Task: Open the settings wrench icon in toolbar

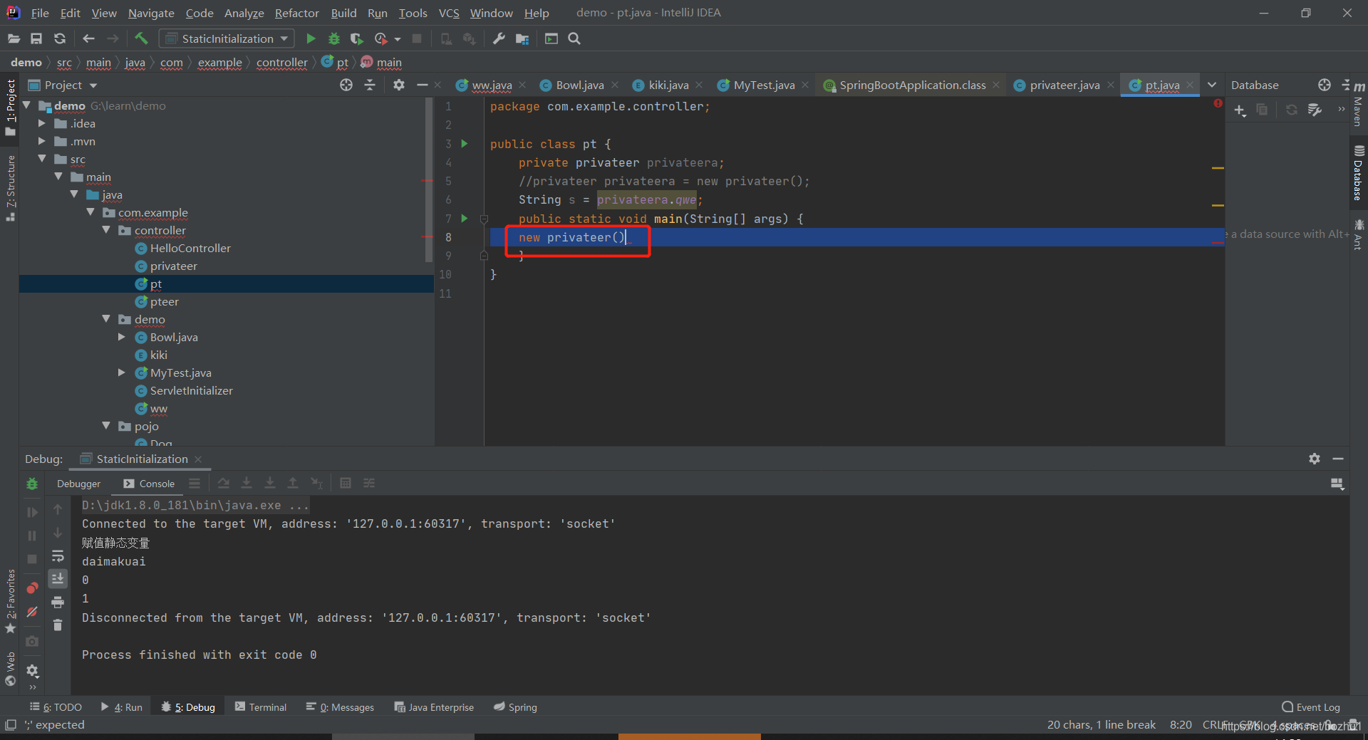Action: point(499,38)
